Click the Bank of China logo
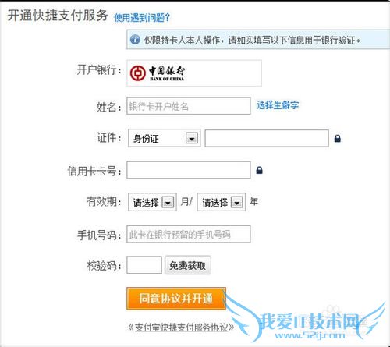Viewport: 390px width, 347px height. (x=158, y=73)
